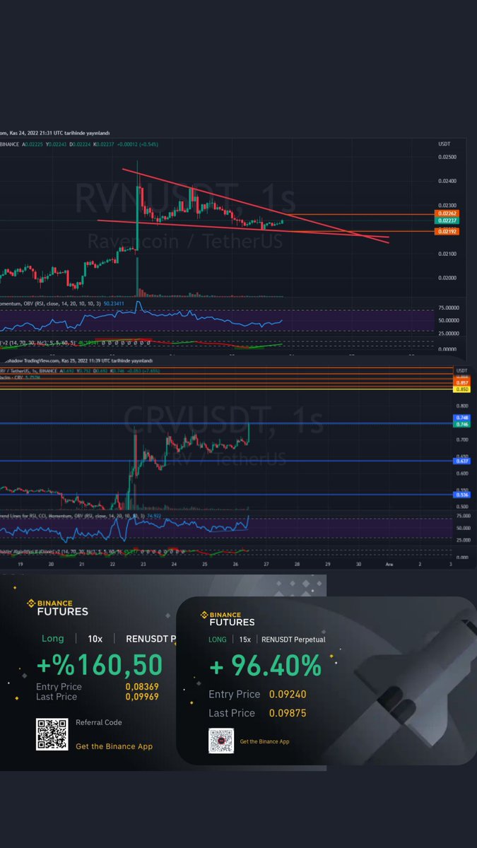The width and height of the screenshot is (477, 848).
Task: Click the 'RENUSDT Perpetual' contract name
Action: click(293, 640)
